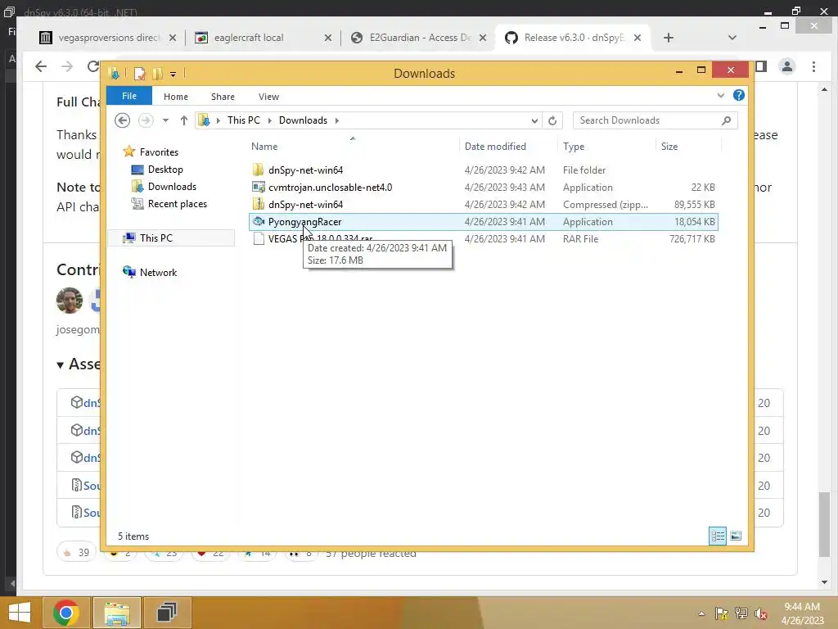The width and height of the screenshot is (838, 629).
Task: Switch to details view layout icon
Action: (x=718, y=536)
